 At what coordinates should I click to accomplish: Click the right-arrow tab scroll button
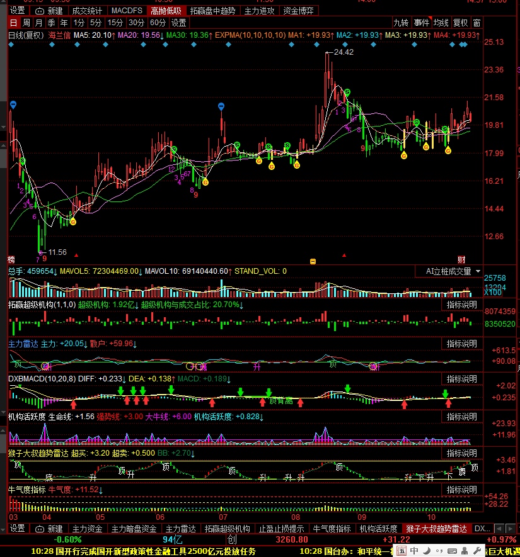[x=510, y=529]
